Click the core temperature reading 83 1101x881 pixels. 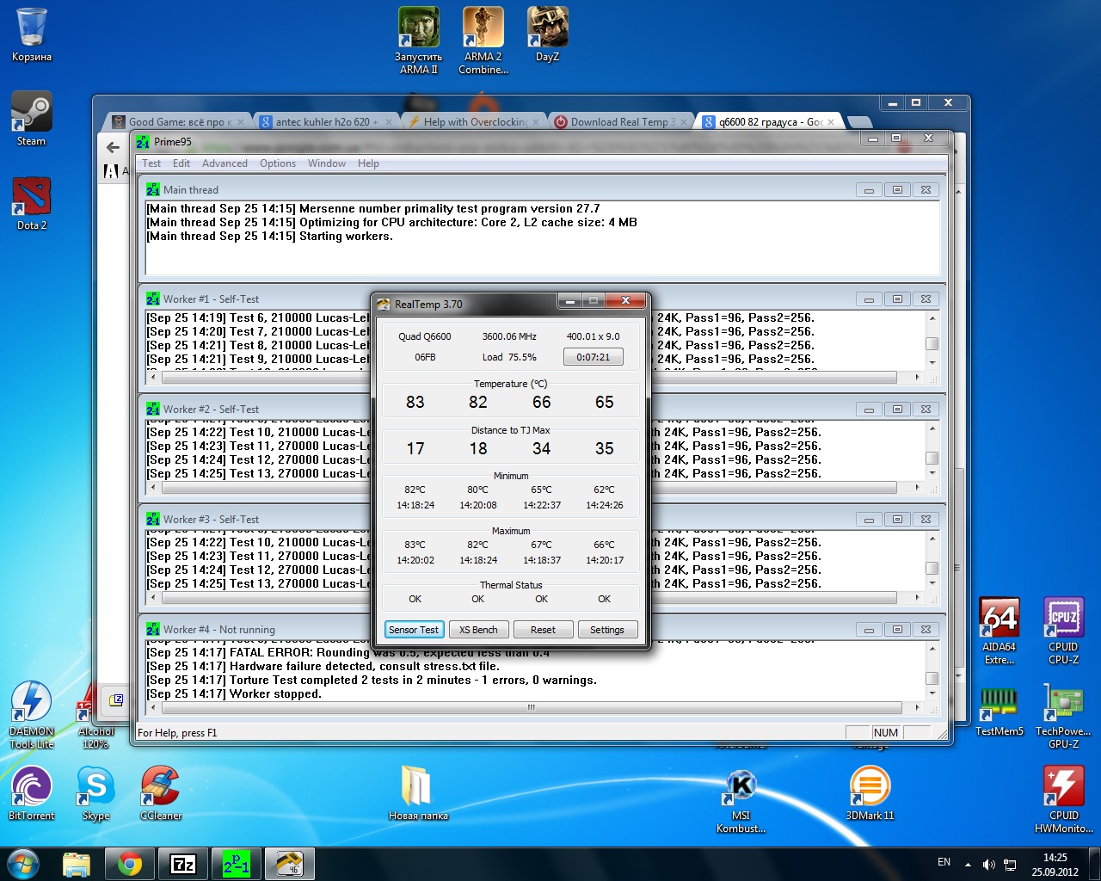[415, 402]
